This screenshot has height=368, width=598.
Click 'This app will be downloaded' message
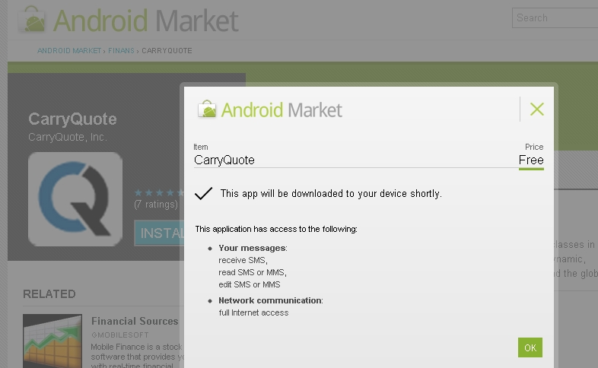331,194
